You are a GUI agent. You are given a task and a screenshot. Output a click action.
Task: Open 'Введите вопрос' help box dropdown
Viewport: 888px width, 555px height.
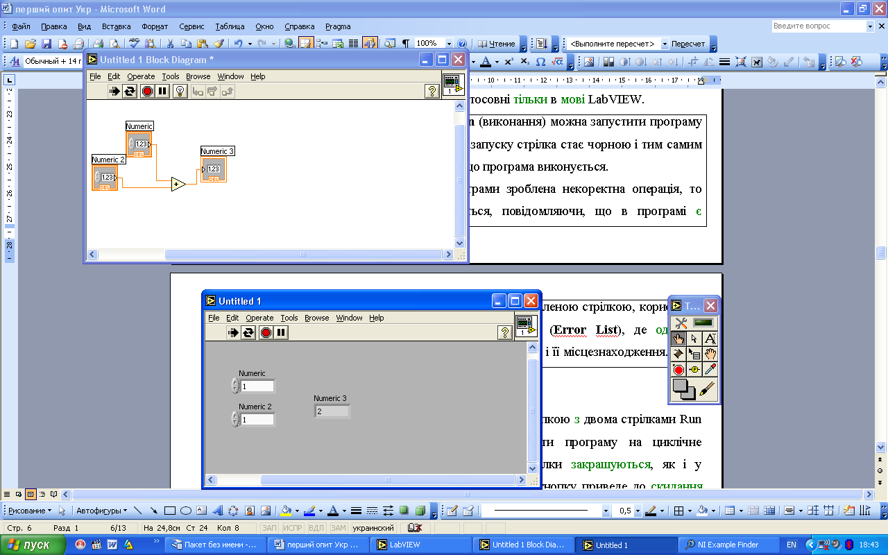point(871,26)
